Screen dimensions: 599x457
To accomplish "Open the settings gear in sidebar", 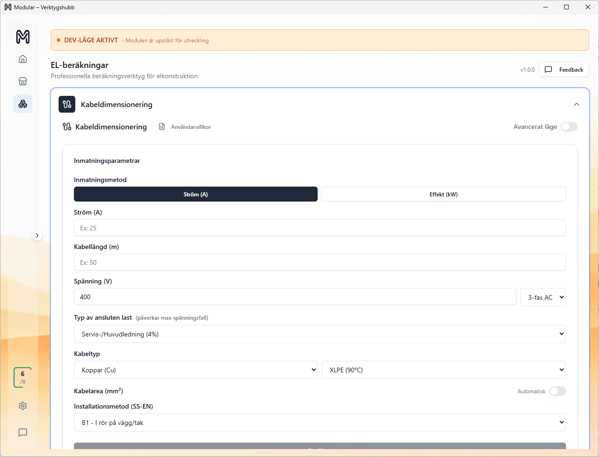I will coord(23,406).
